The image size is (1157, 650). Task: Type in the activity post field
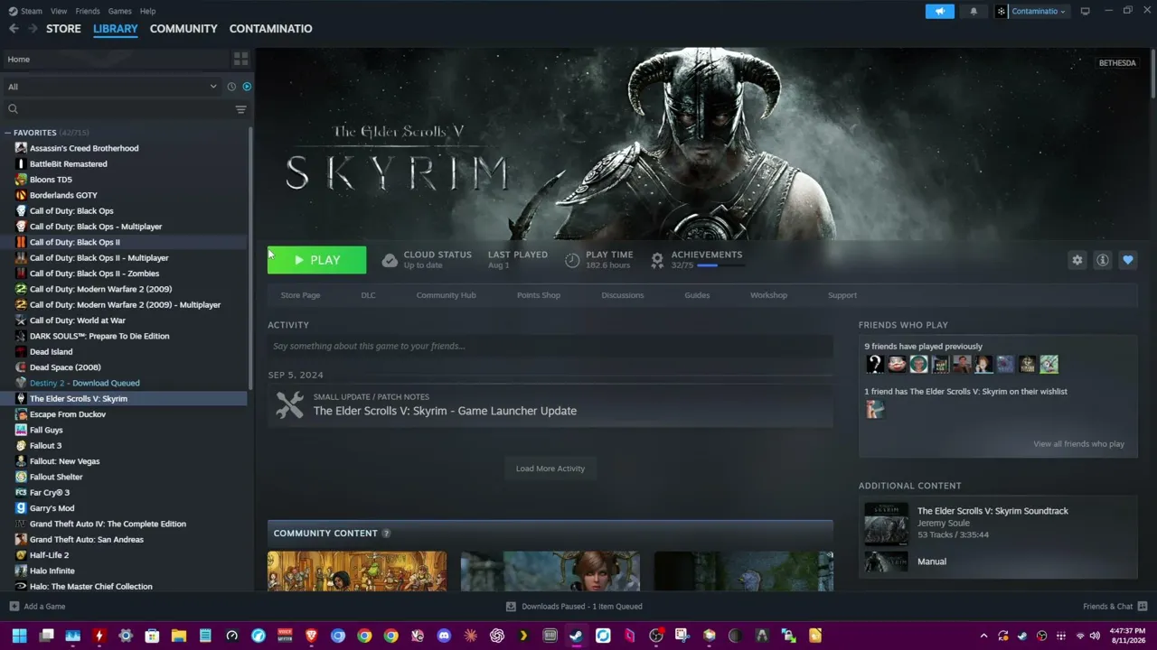point(550,346)
